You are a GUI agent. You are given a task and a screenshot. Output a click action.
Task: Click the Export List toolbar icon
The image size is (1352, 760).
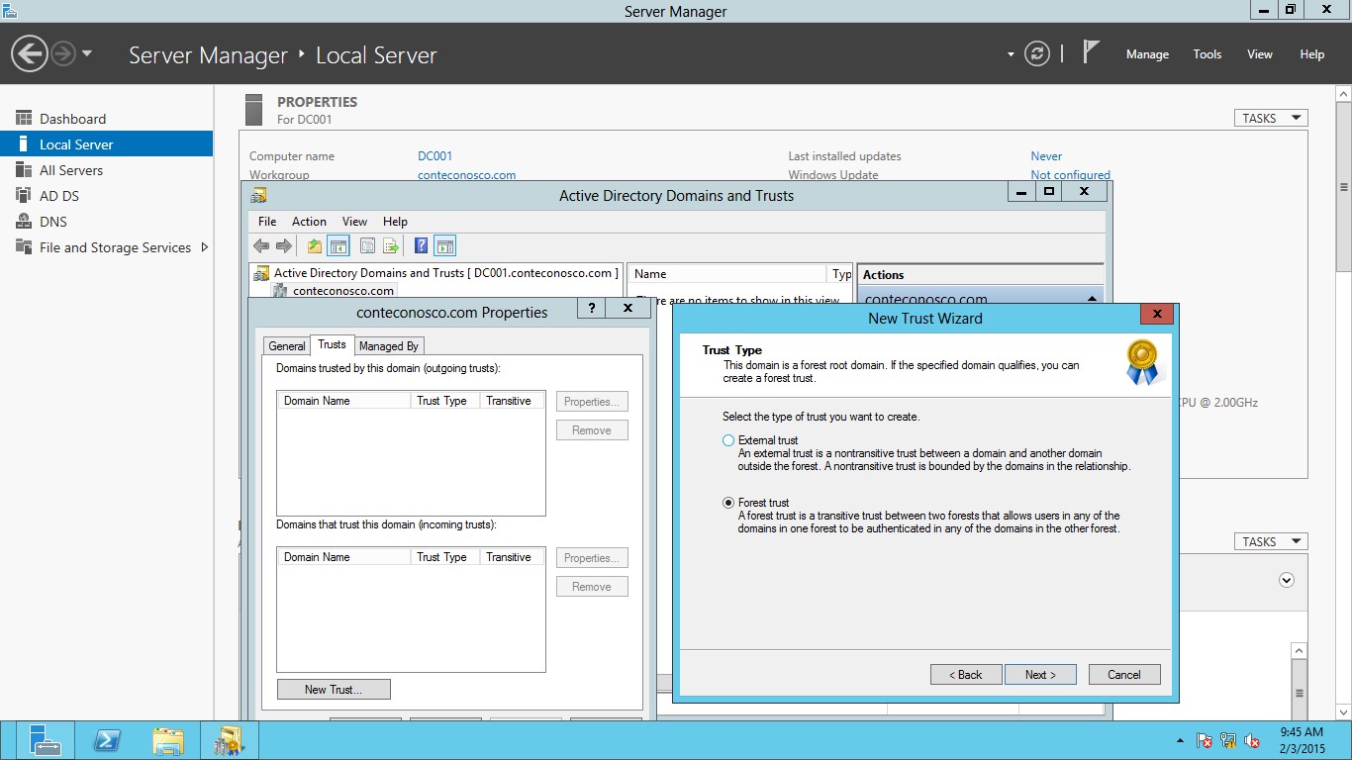tap(390, 245)
